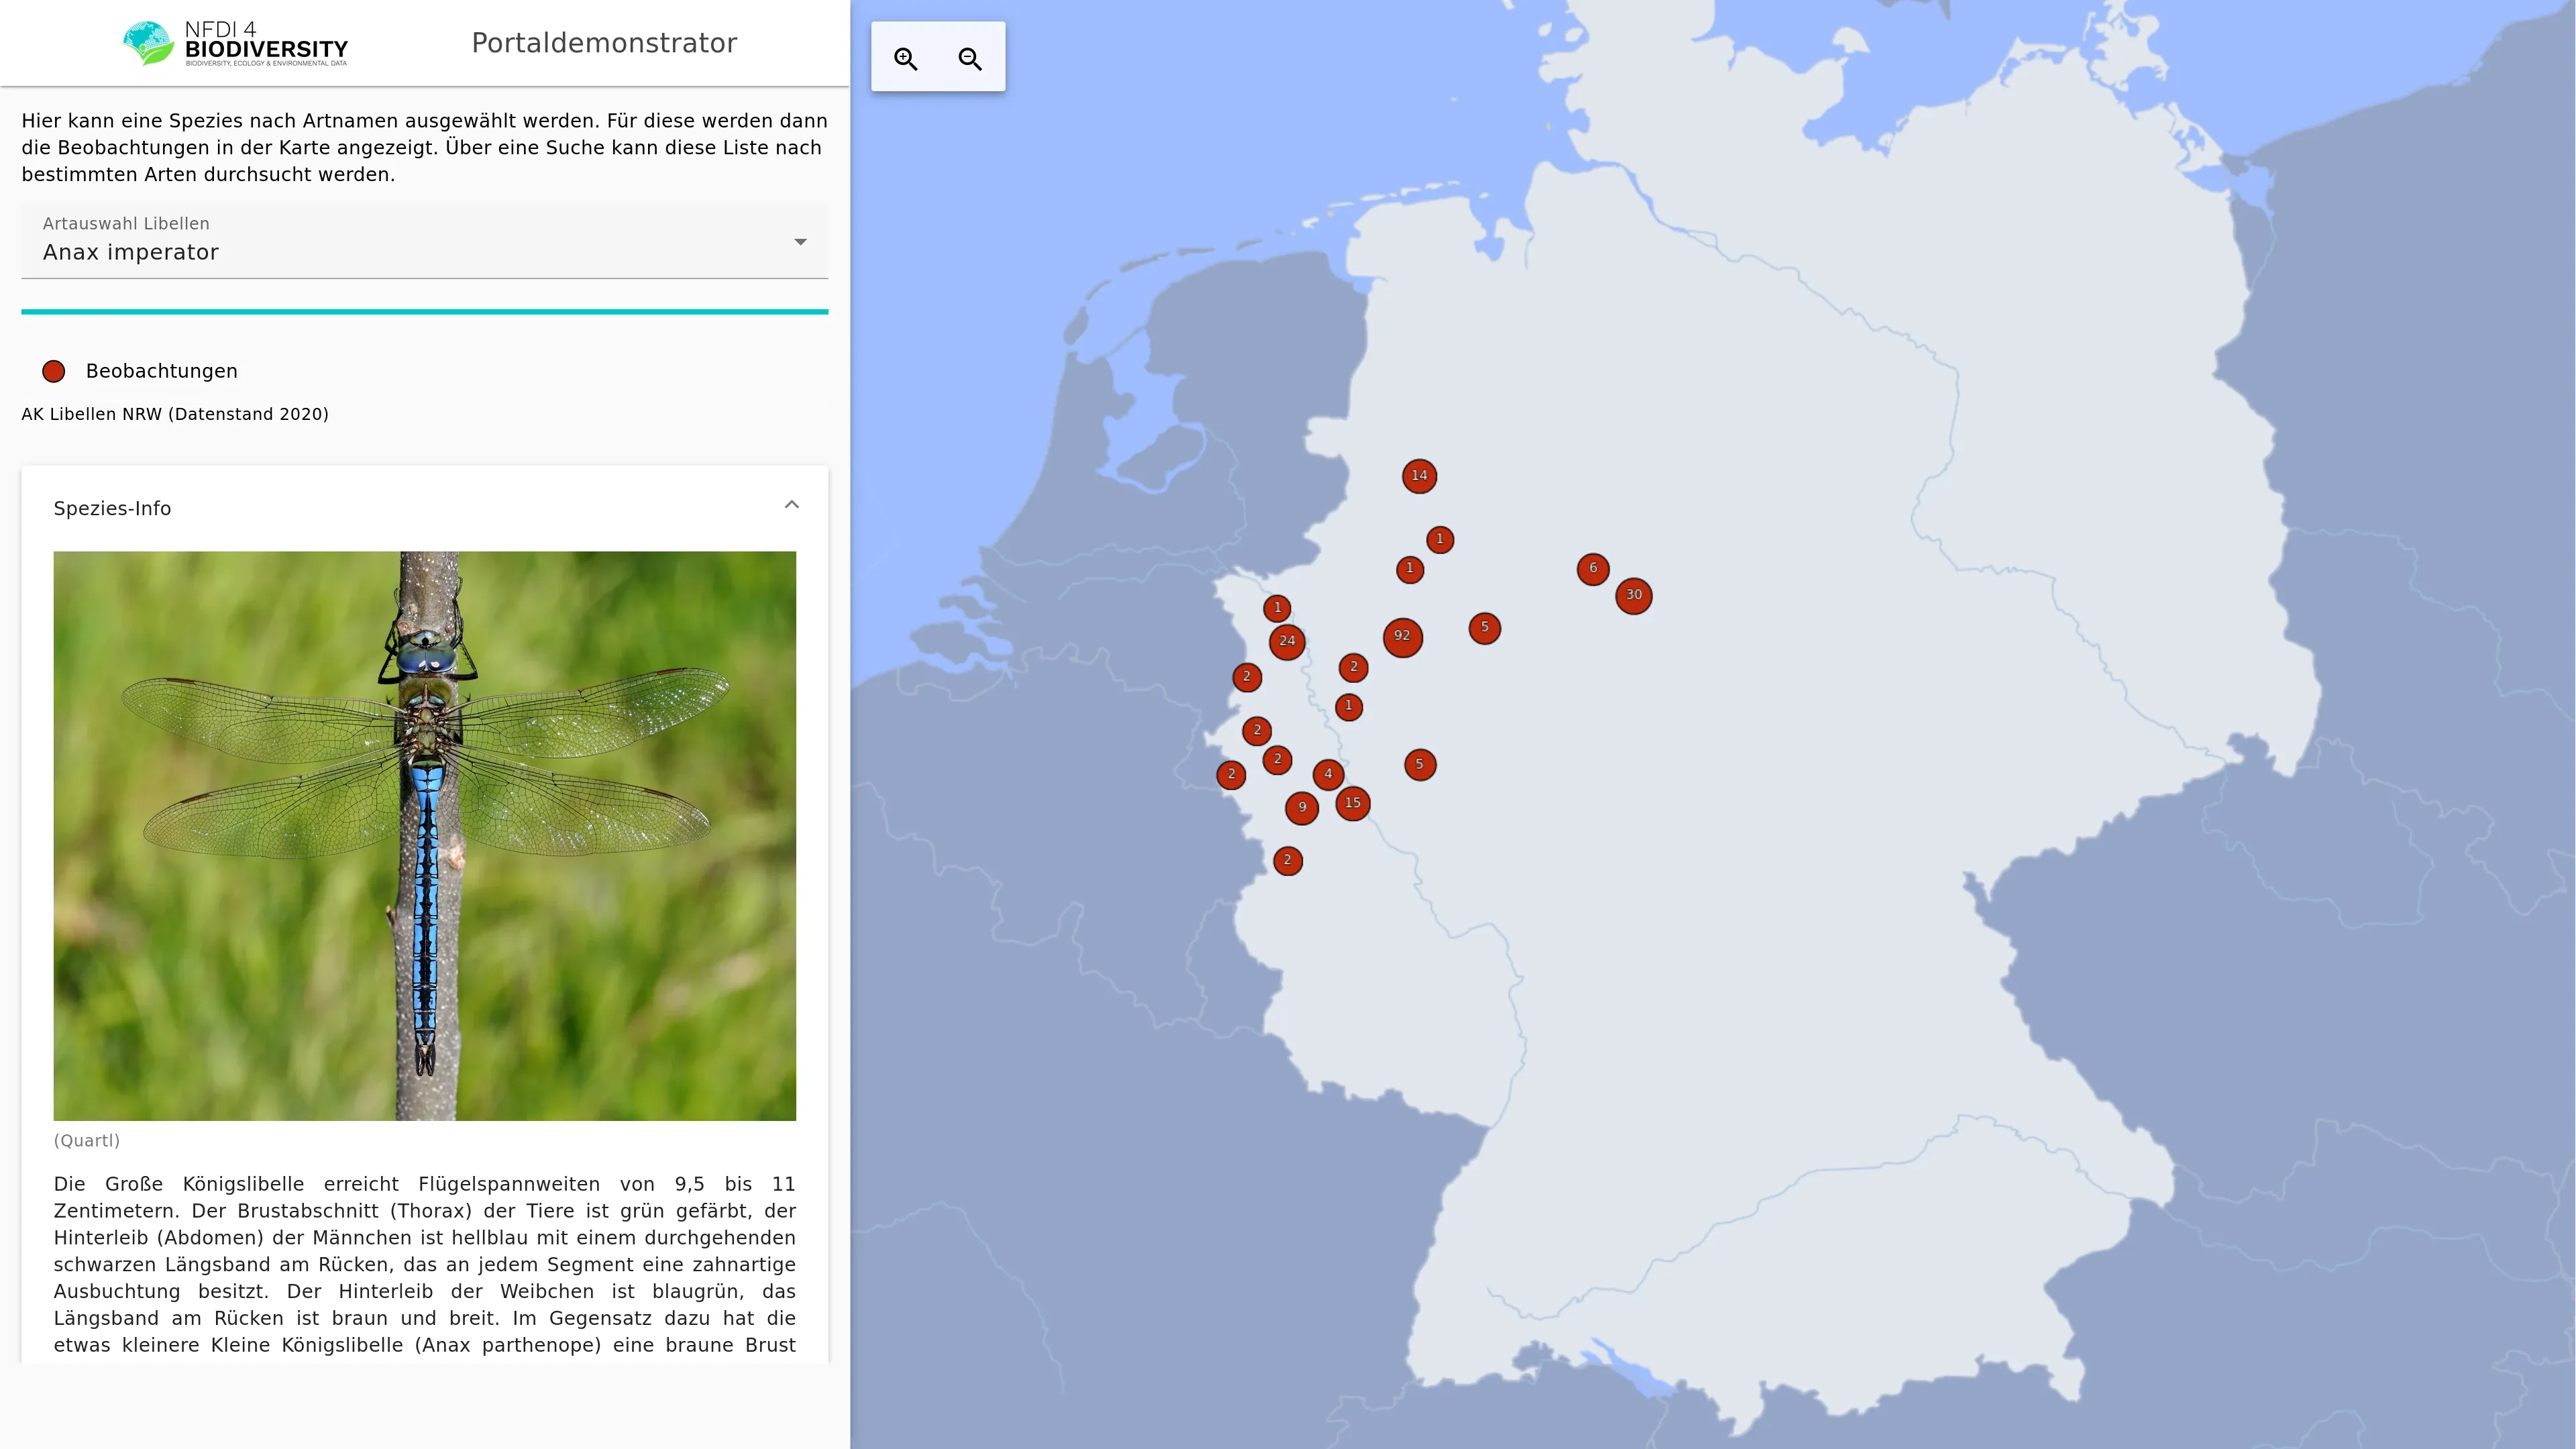The image size is (2576, 1449).
Task: Click the Beobachtungen legend label
Action: 162,372
